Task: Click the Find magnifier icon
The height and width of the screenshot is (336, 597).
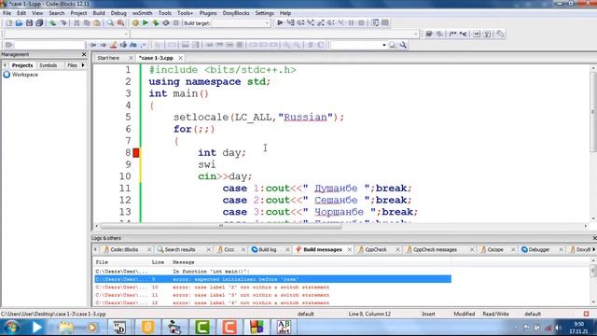Action: tap(110, 23)
